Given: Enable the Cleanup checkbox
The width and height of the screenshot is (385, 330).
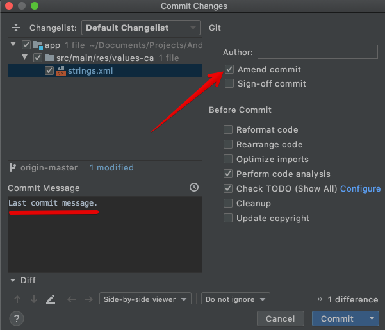Looking at the screenshot, I should pos(228,203).
